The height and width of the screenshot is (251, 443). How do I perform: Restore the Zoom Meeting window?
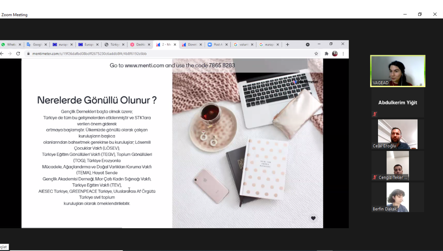click(420, 14)
